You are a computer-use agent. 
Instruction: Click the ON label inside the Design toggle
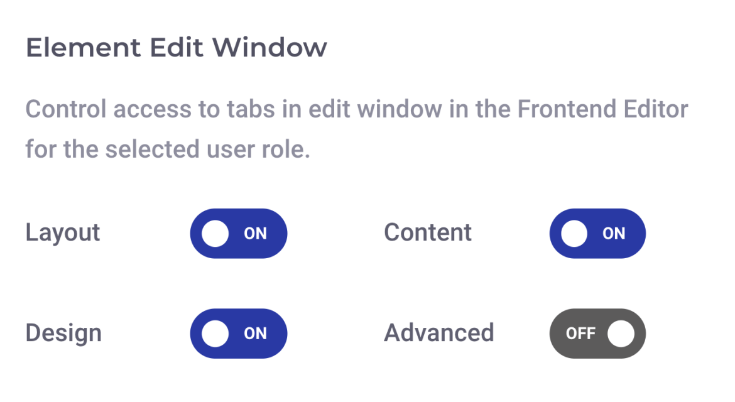[x=256, y=334]
